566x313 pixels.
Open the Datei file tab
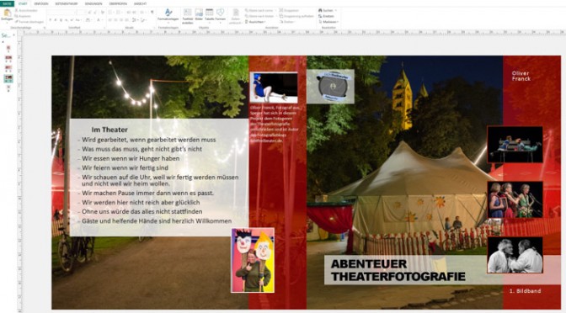click(x=7, y=3)
